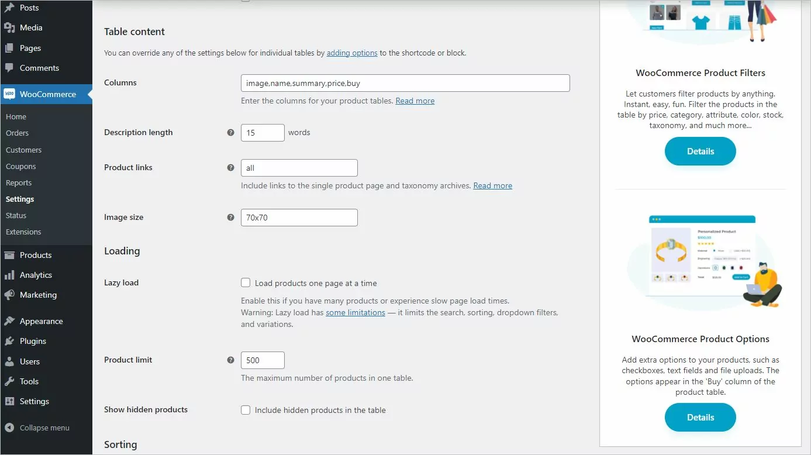Click the adding options link
This screenshot has height=455, width=811.
[x=352, y=53]
